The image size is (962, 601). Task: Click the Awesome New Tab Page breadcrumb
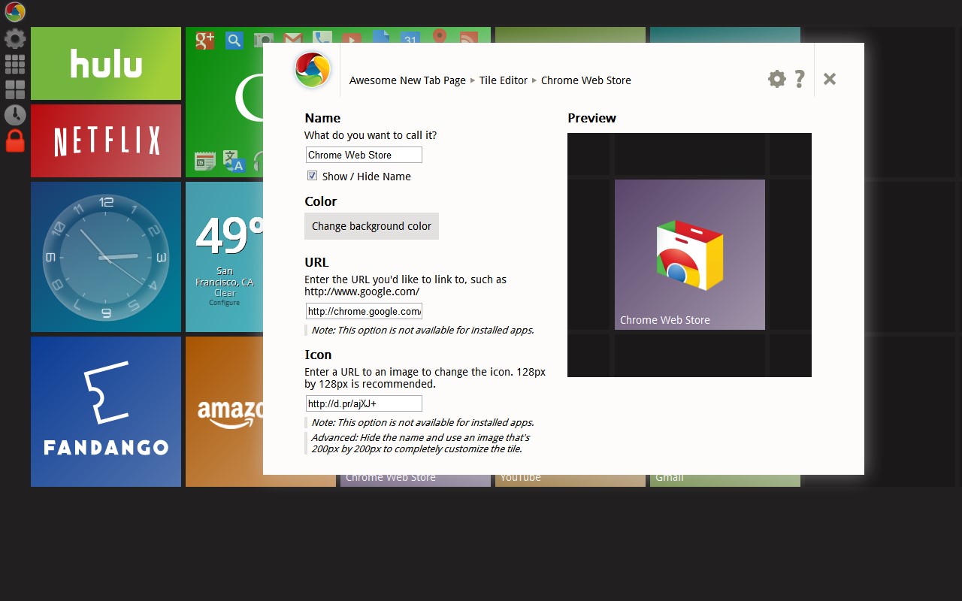407,80
